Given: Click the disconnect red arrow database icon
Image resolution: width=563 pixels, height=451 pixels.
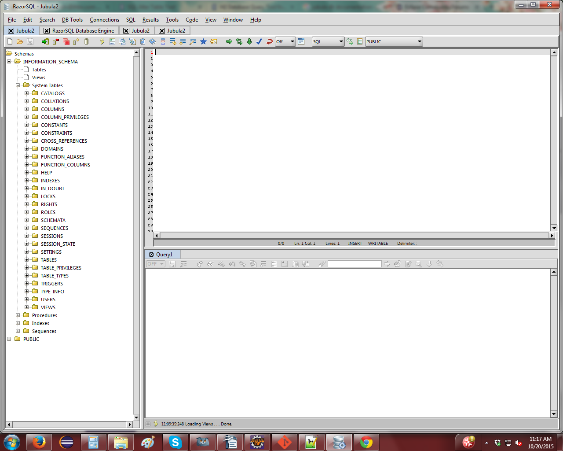Looking at the screenshot, I should pyautogui.click(x=56, y=41).
